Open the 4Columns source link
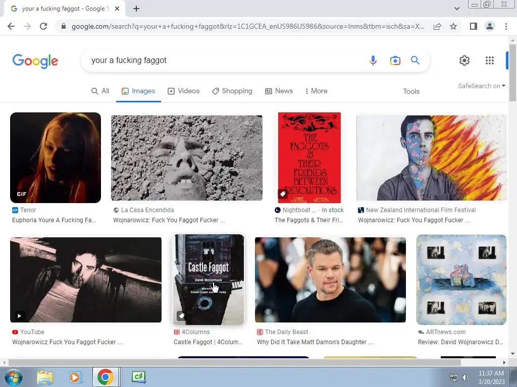The height and width of the screenshot is (387, 517). [x=192, y=332]
